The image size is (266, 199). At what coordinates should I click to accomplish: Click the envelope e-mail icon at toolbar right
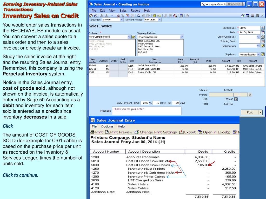click(252, 16)
